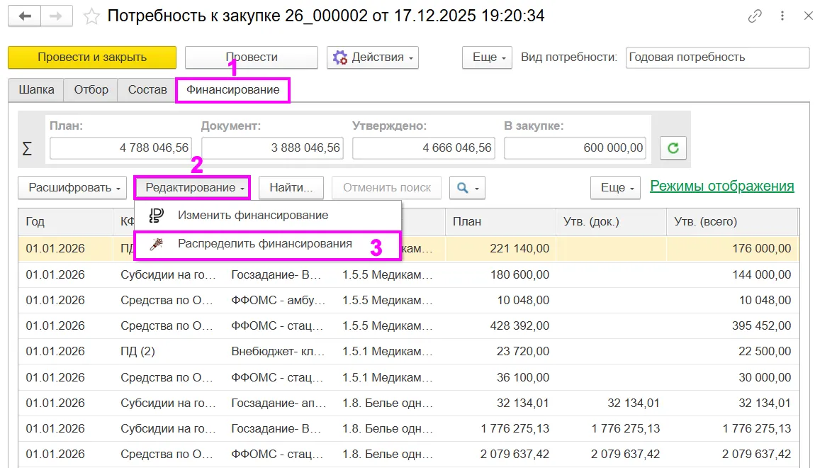Expand the Еще menu near Режимы отображения
The image size is (815, 468).
click(x=615, y=188)
